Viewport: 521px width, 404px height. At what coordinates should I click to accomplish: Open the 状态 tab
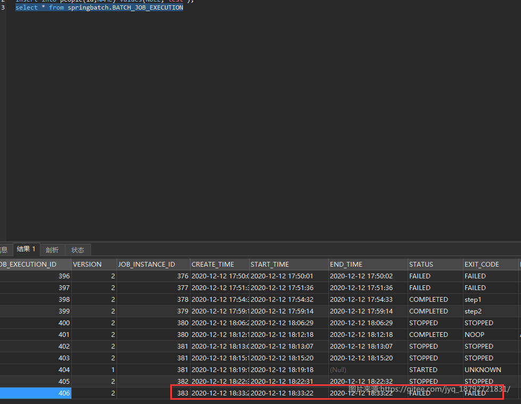point(78,250)
